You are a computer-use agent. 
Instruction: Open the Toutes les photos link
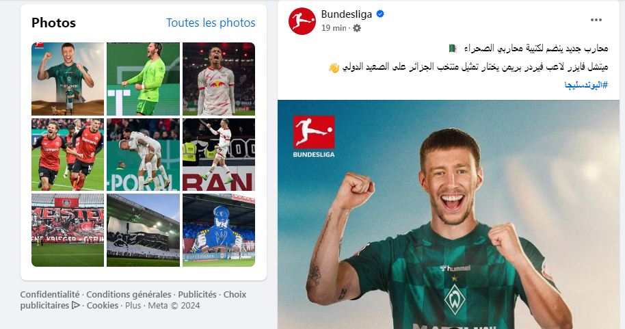[211, 23]
